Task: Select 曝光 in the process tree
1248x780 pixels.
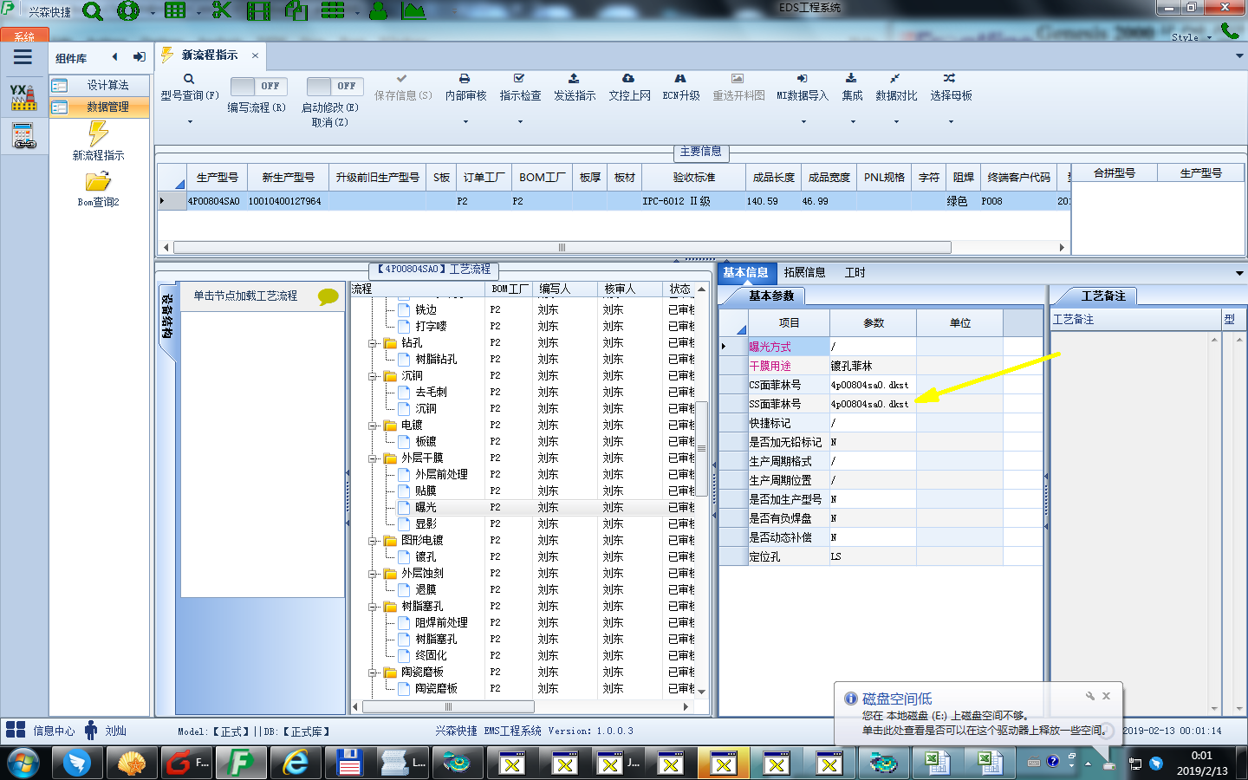Action: pyautogui.click(x=426, y=507)
